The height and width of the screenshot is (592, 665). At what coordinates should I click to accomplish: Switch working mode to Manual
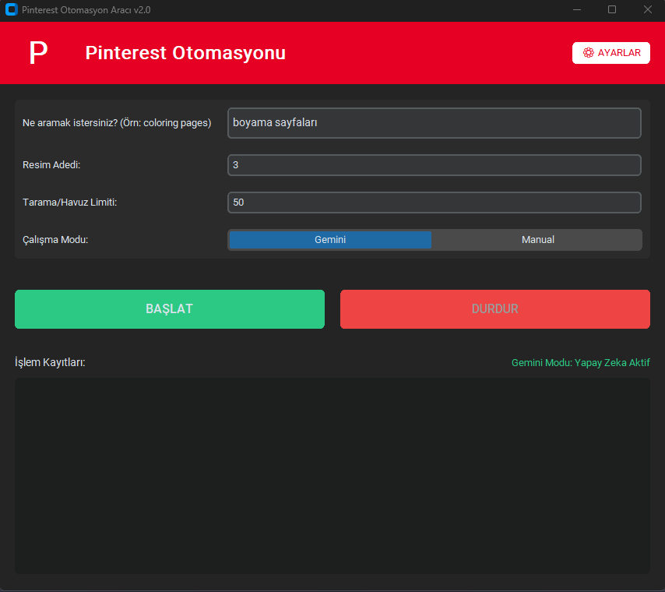coord(537,240)
